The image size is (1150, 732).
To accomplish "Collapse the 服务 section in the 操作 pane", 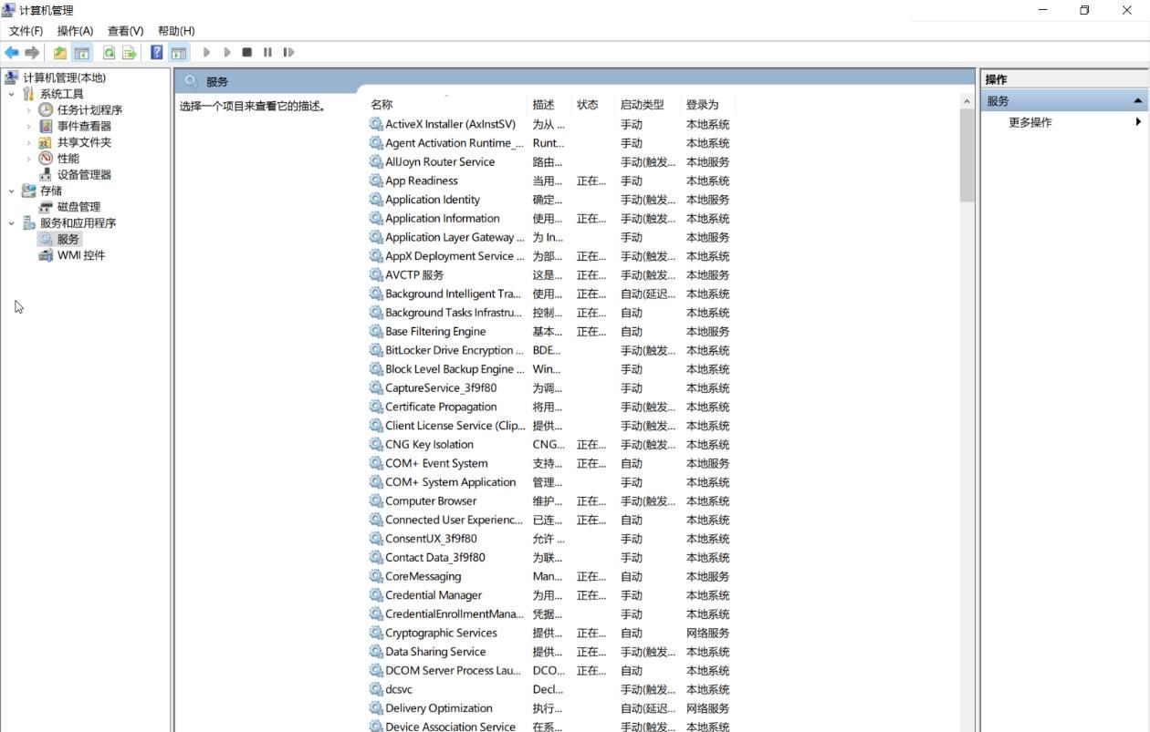I will pyautogui.click(x=1137, y=100).
